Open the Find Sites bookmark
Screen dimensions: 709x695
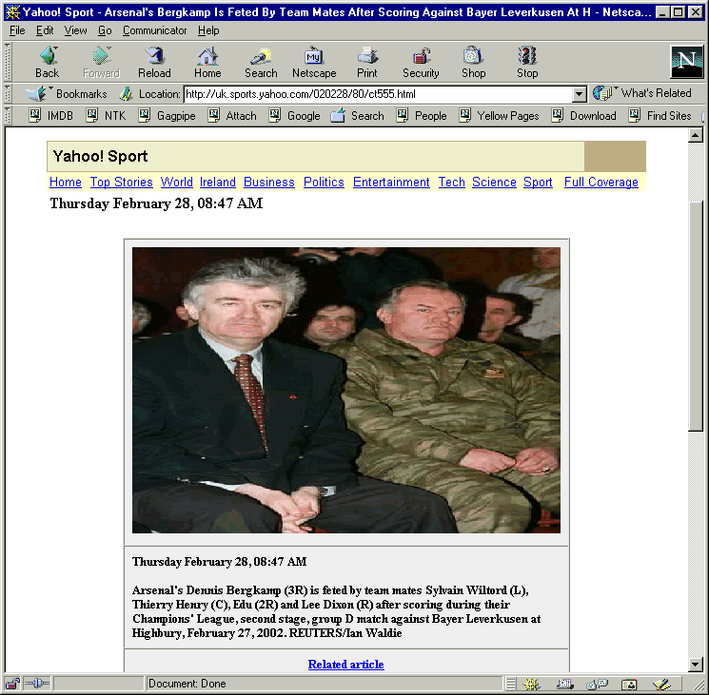coord(660,116)
